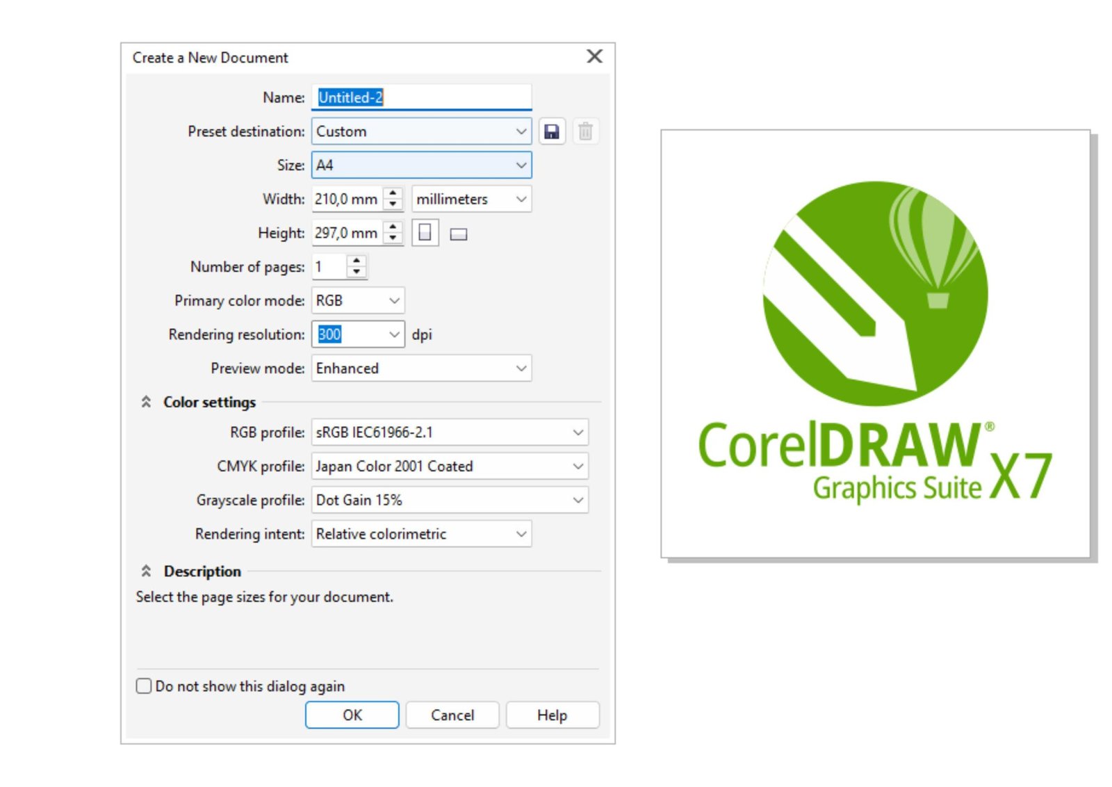Open the Size dropdown showing A4
The image size is (1112, 787).
click(521, 165)
